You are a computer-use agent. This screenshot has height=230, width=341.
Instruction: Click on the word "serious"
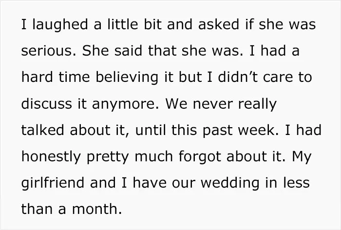[x=47, y=52]
